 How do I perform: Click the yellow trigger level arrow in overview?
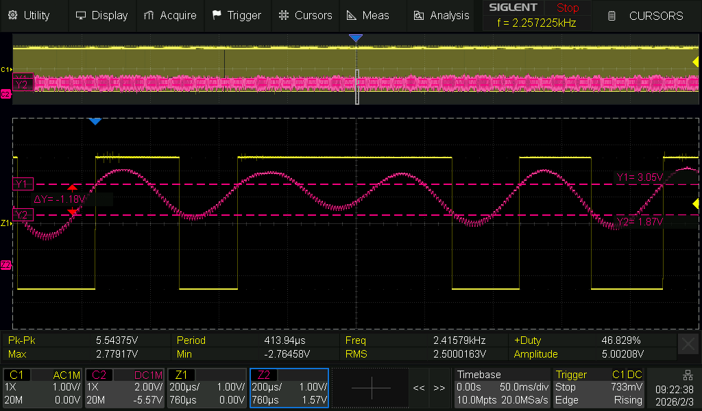[695, 62]
